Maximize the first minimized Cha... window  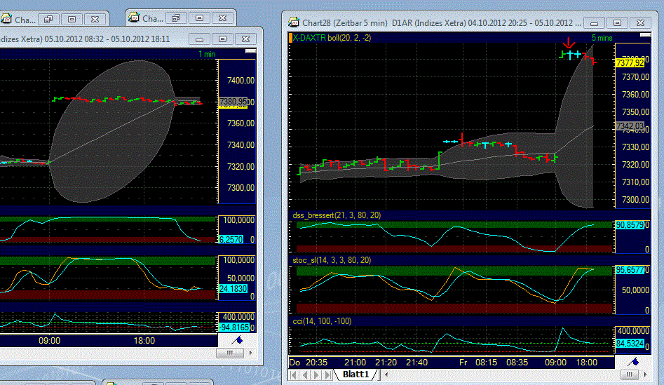72,20
